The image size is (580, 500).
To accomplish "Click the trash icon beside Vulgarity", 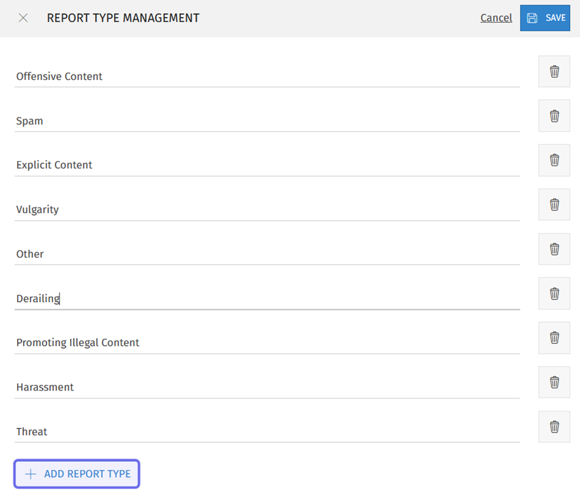I will (554, 204).
